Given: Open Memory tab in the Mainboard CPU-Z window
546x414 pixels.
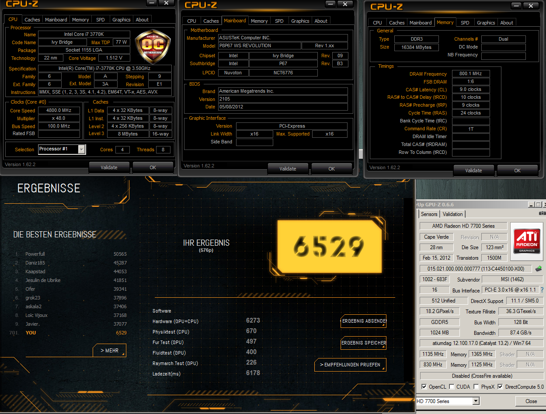Looking at the screenshot, I should pos(259,21).
